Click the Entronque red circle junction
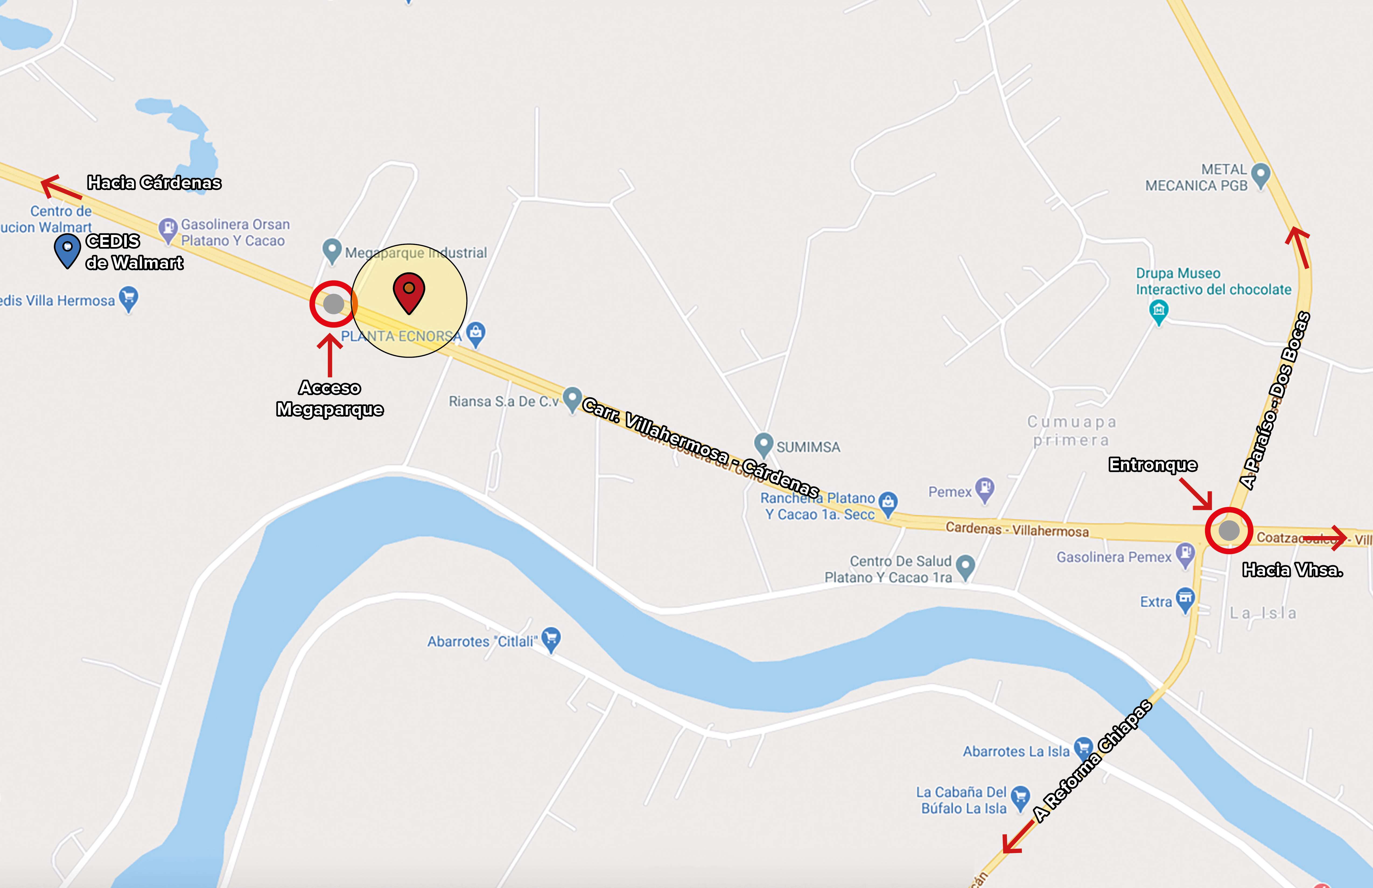This screenshot has height=888, width=1373. tap(1229, 530)
